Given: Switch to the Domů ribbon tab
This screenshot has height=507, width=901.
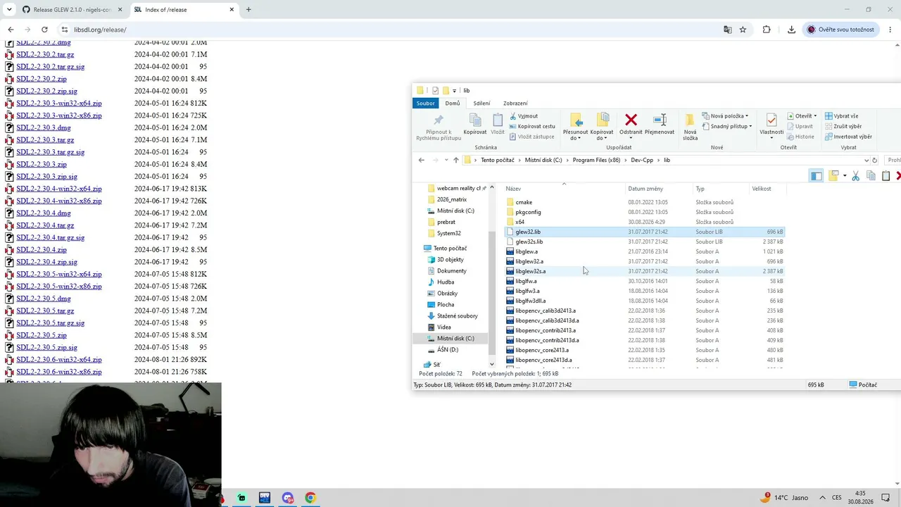Looking at the screenshot, I should click(452, 104).
